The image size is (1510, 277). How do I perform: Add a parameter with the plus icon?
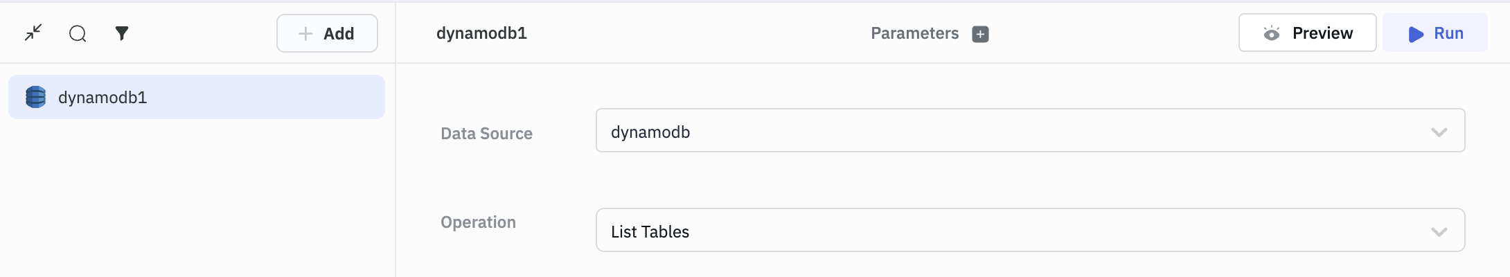pos(980,34)
